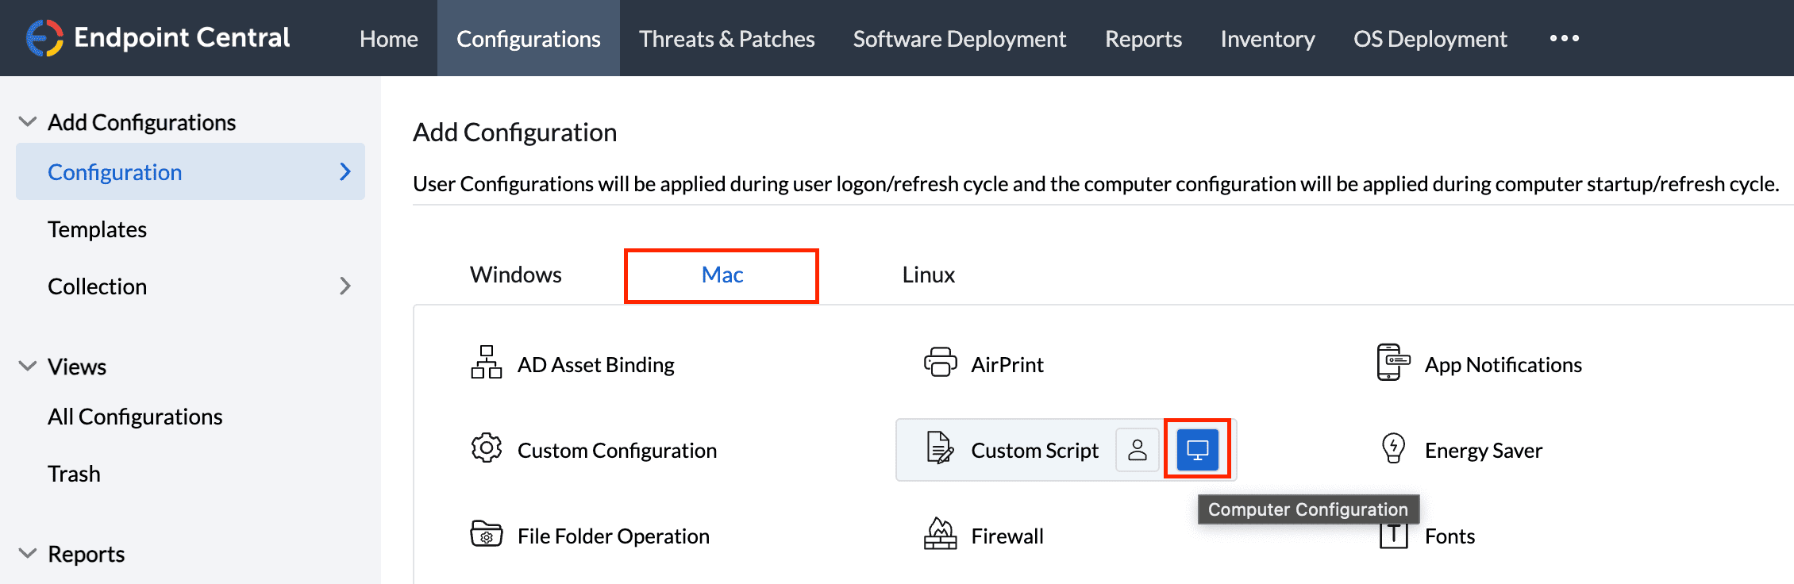Click the App Notifications phone icon
The height and width of the screenshot is (584, 1794).
pos(1393,363)
